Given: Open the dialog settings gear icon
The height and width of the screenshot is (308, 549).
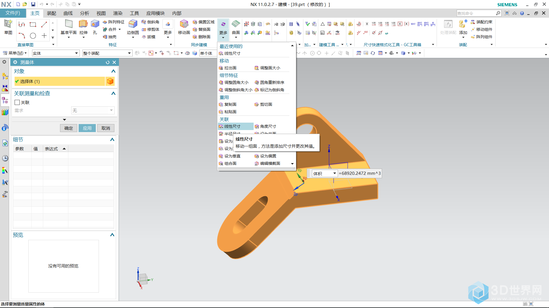Looking at the screenshot, I should pos(15,62).
